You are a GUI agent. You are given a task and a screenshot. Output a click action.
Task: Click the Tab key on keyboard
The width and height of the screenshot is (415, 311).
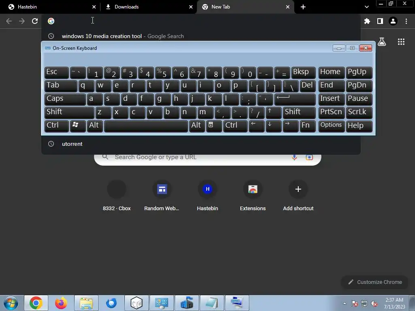[x=61, y=86]
